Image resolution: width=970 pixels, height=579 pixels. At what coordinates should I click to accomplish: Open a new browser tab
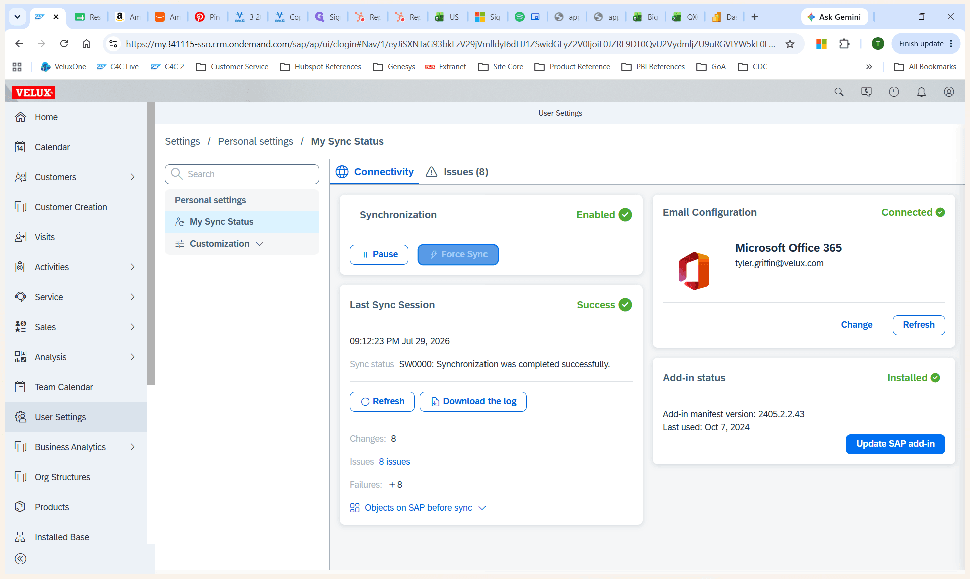[x=755, y=17]
